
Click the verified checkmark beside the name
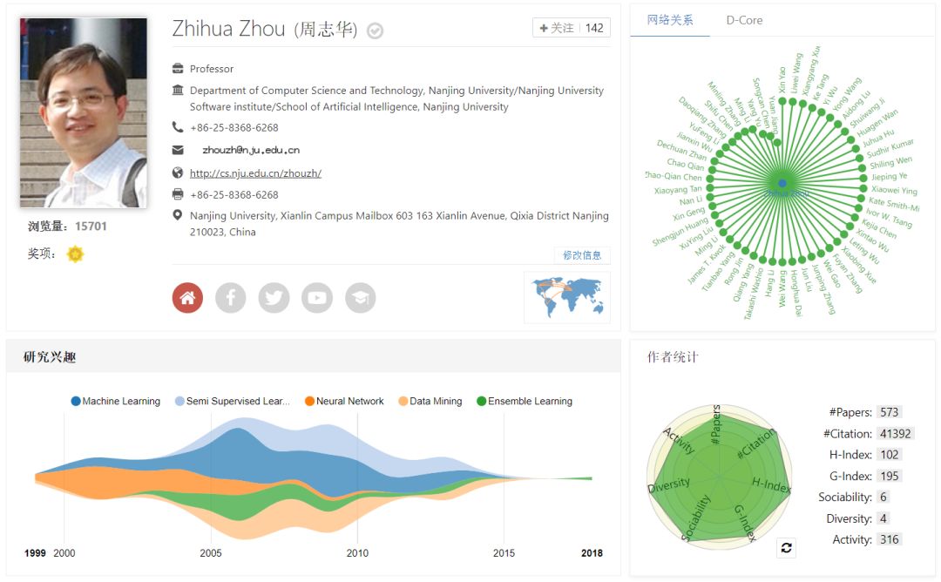click(x=376, y=30)
